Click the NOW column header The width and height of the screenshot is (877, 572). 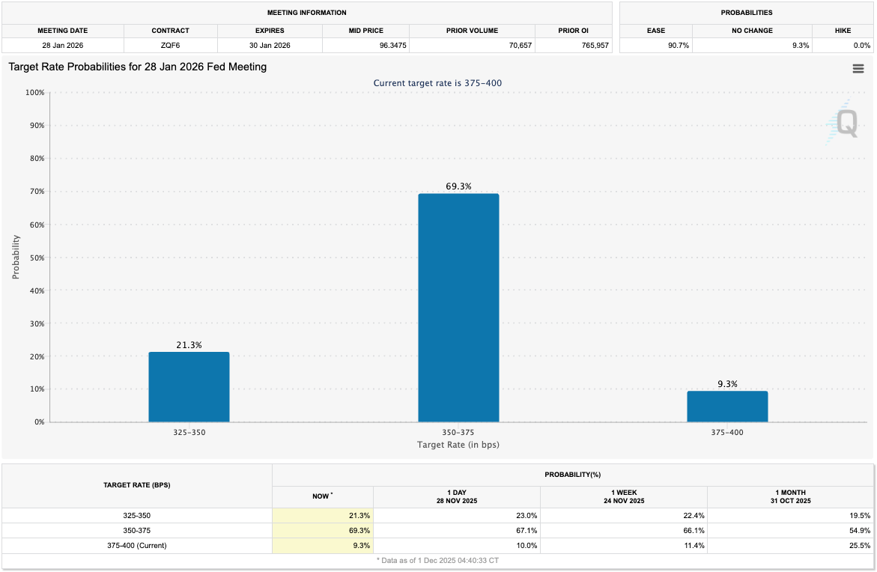pos(322,496)
